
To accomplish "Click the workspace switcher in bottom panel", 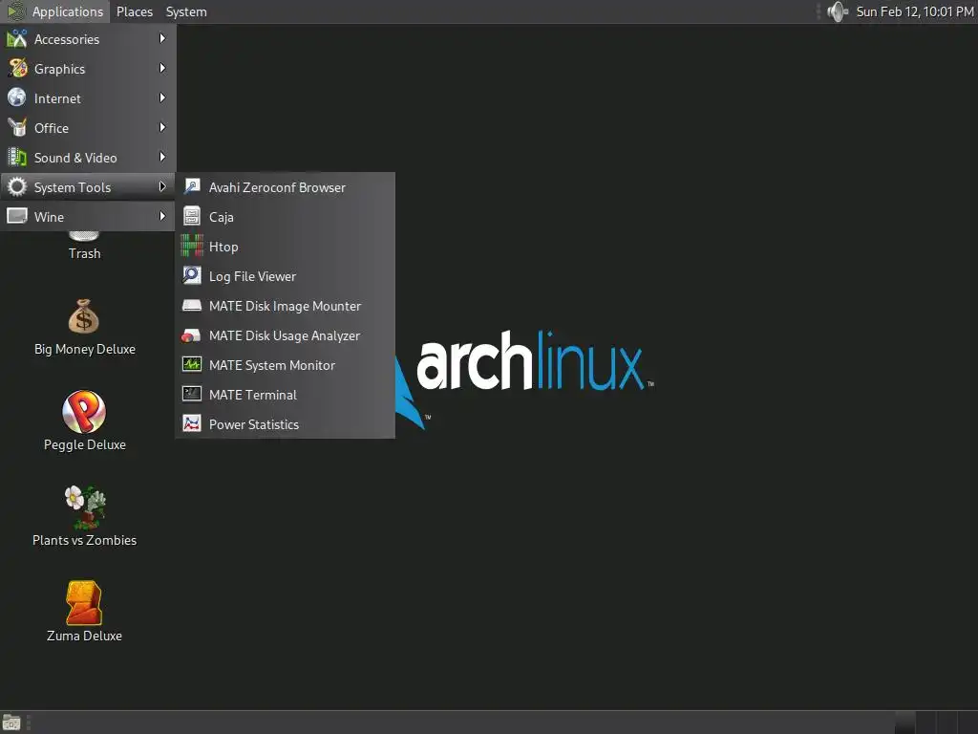I will [936, 723].
